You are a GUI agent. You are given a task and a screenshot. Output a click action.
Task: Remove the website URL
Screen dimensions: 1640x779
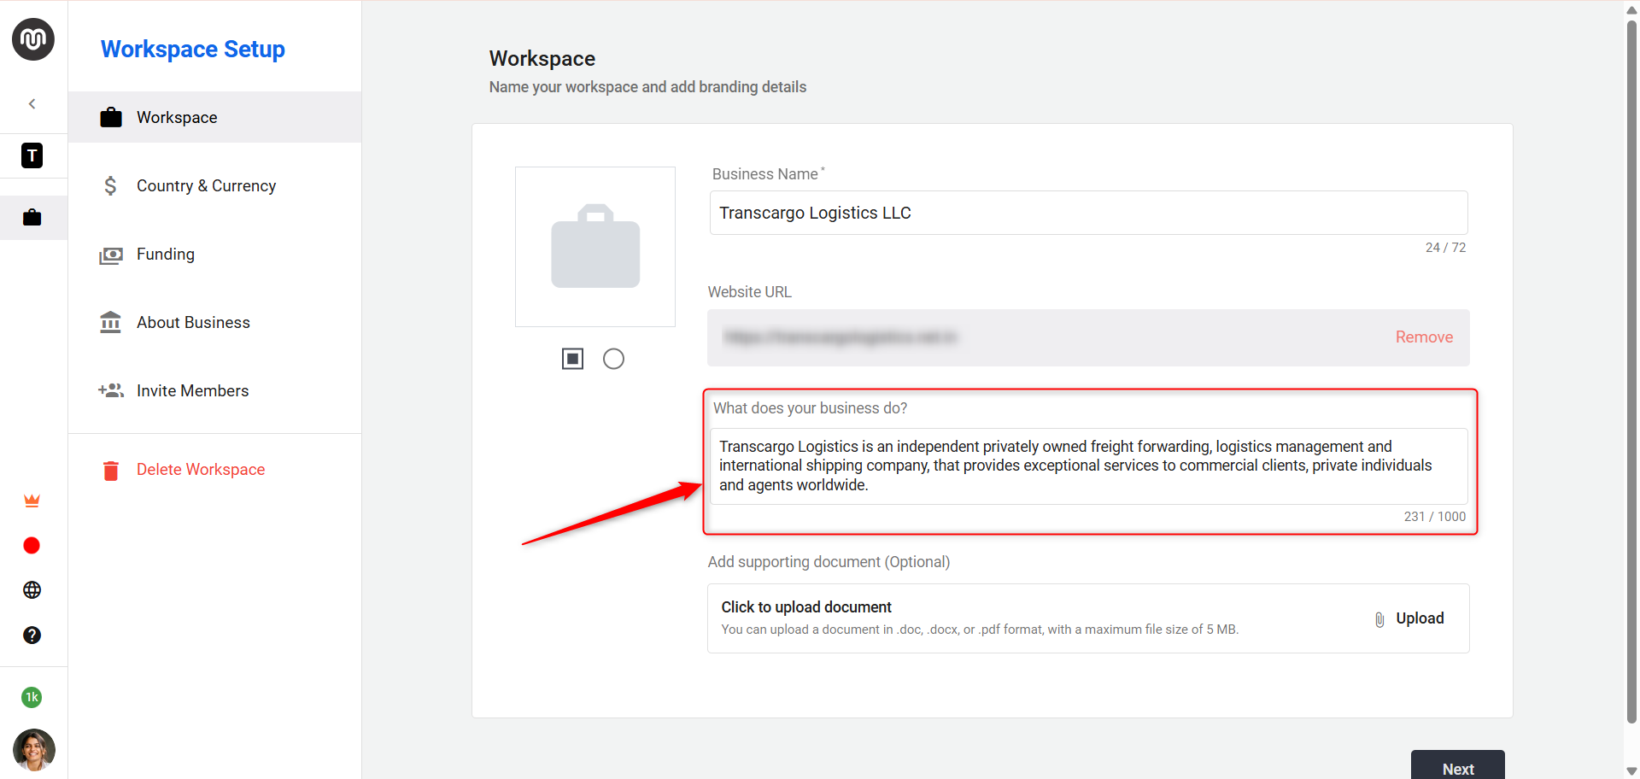pyautogui.click(x=1424, y=337)
